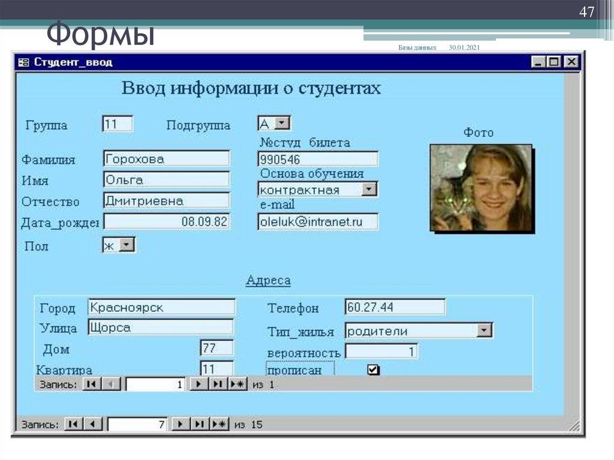Go to the last record of the main form
Screen dimensions: 614x460
pyautogui.click(x=200, y=424)
